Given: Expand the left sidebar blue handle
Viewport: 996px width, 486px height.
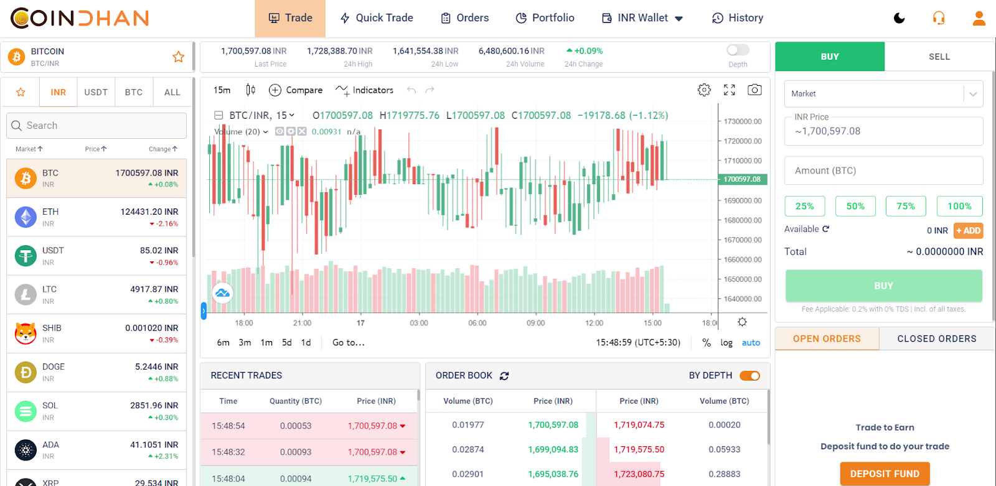Looking at the screenshot, I should click(204, 311).
